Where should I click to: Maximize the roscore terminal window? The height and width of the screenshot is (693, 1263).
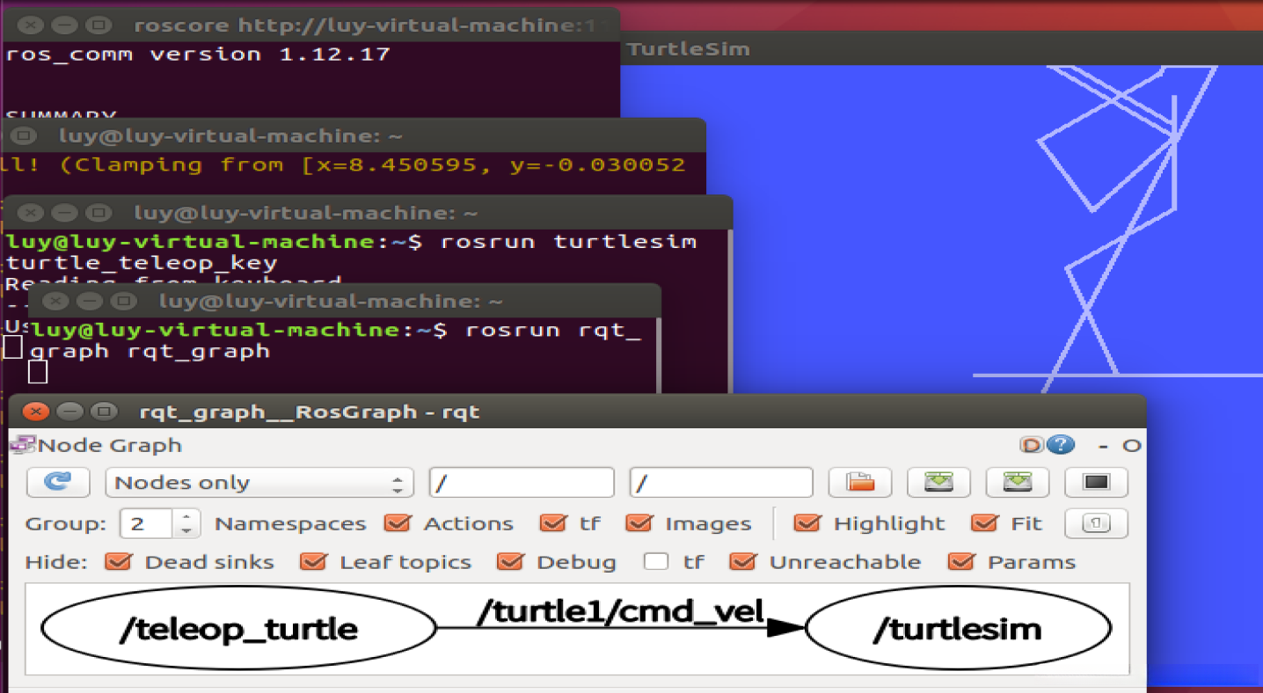coord(99,25)
